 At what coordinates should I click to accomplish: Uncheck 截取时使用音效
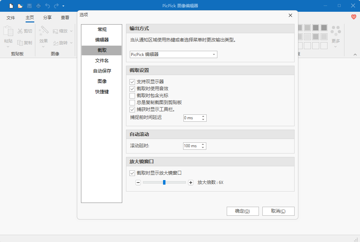point(132,89)
